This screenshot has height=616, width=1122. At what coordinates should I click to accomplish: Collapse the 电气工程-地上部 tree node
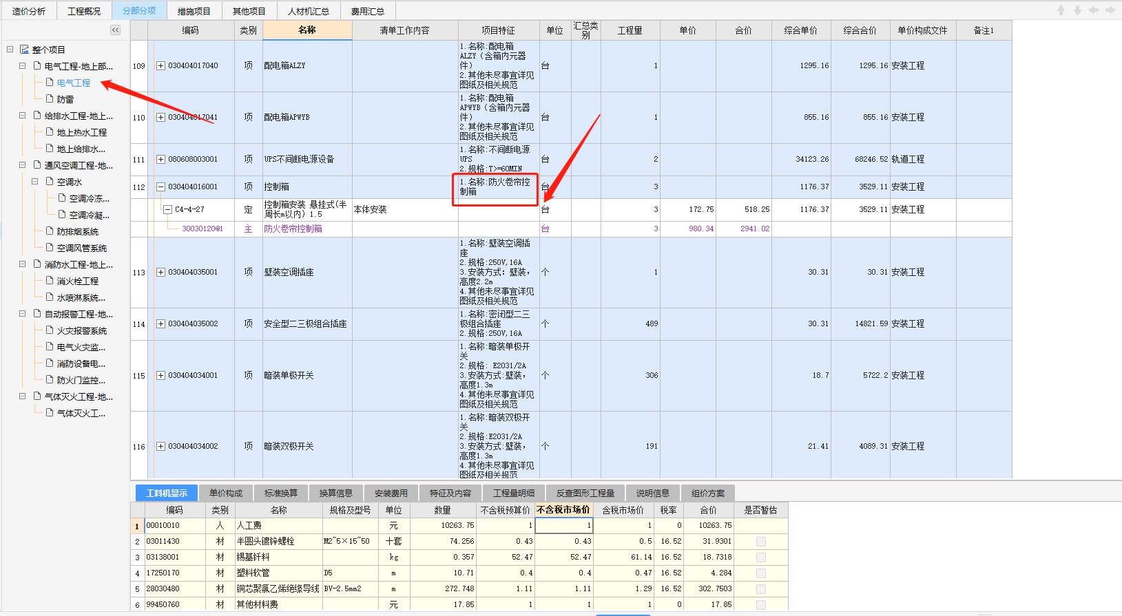(x=22, y=66)
